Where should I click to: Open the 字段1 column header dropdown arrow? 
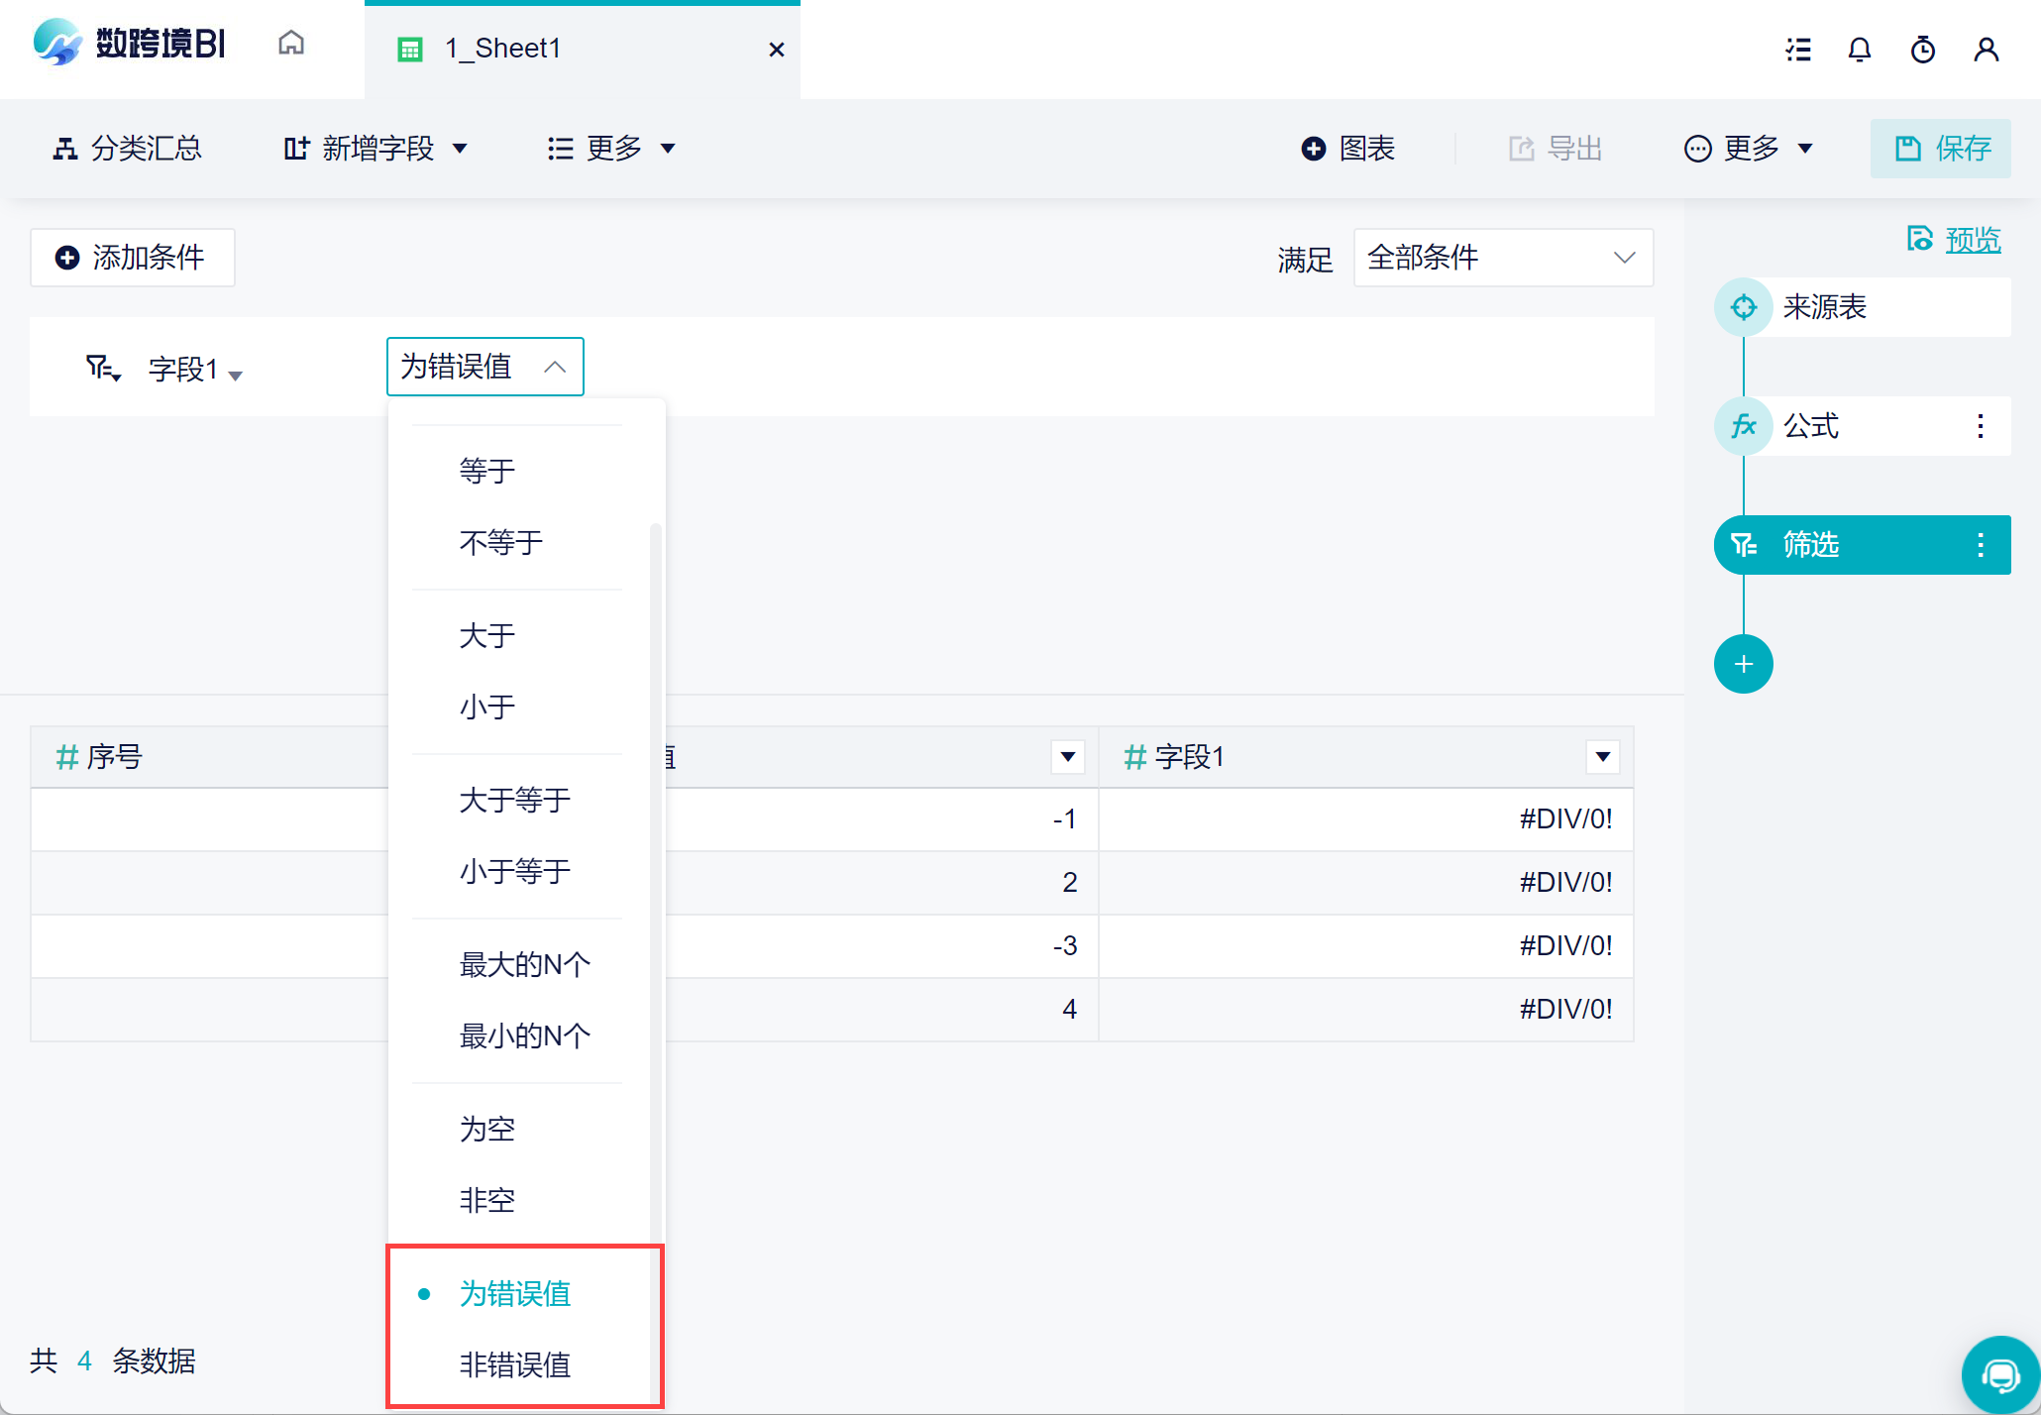(x=1603, y=757)
